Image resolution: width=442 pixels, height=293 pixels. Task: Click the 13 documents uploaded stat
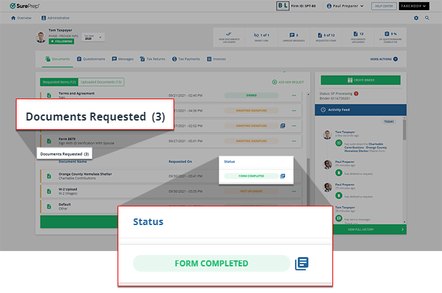pos(358,37)
